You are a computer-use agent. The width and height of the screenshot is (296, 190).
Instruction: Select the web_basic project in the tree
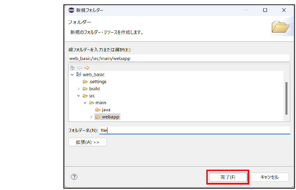click(x=93, y=75)
